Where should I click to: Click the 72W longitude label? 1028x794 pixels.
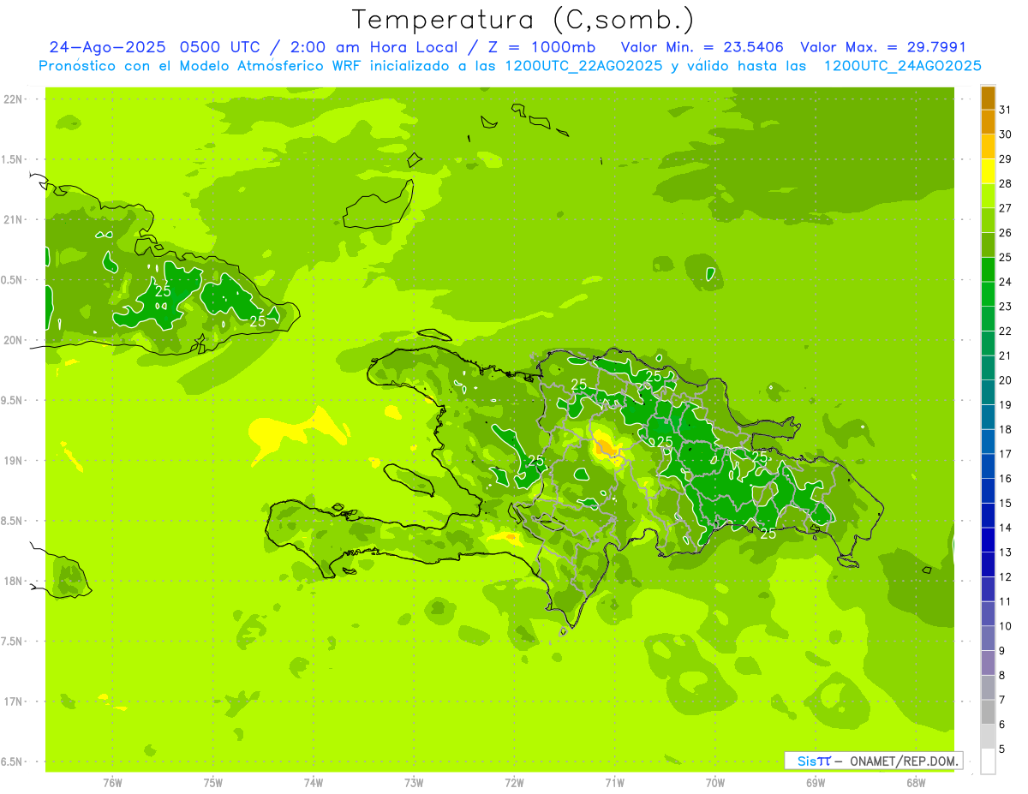pos(515,782)
